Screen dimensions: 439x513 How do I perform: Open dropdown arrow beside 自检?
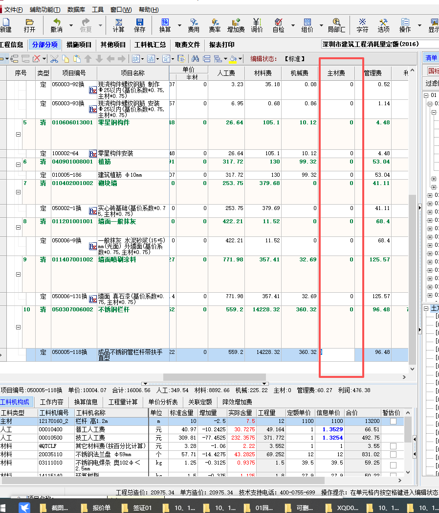point(293,25)
